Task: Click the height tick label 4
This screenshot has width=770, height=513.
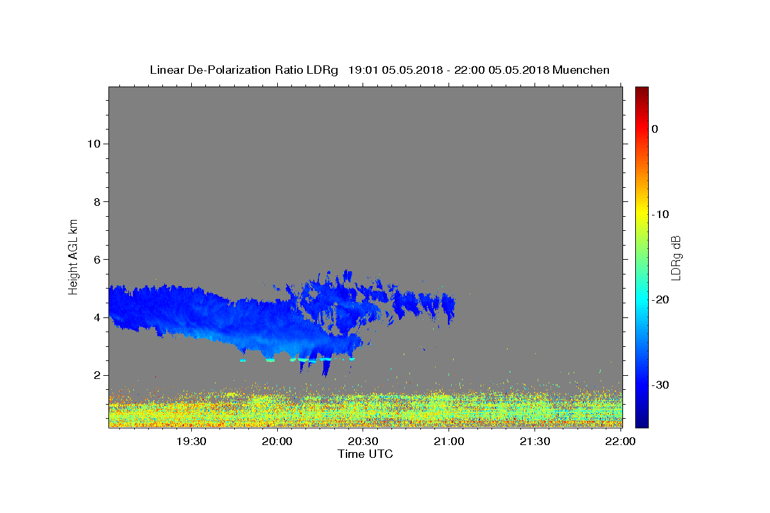Action: (x=97, y=317)
